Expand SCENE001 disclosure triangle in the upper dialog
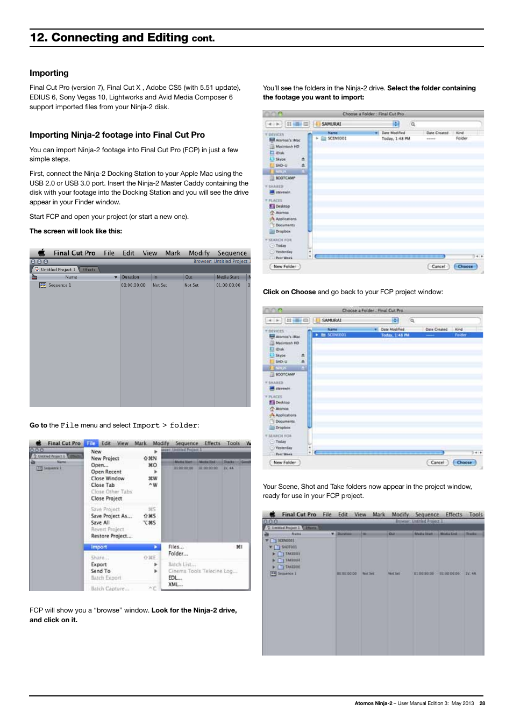The width and height of the screenshot is (513, 726). [317, 138]
